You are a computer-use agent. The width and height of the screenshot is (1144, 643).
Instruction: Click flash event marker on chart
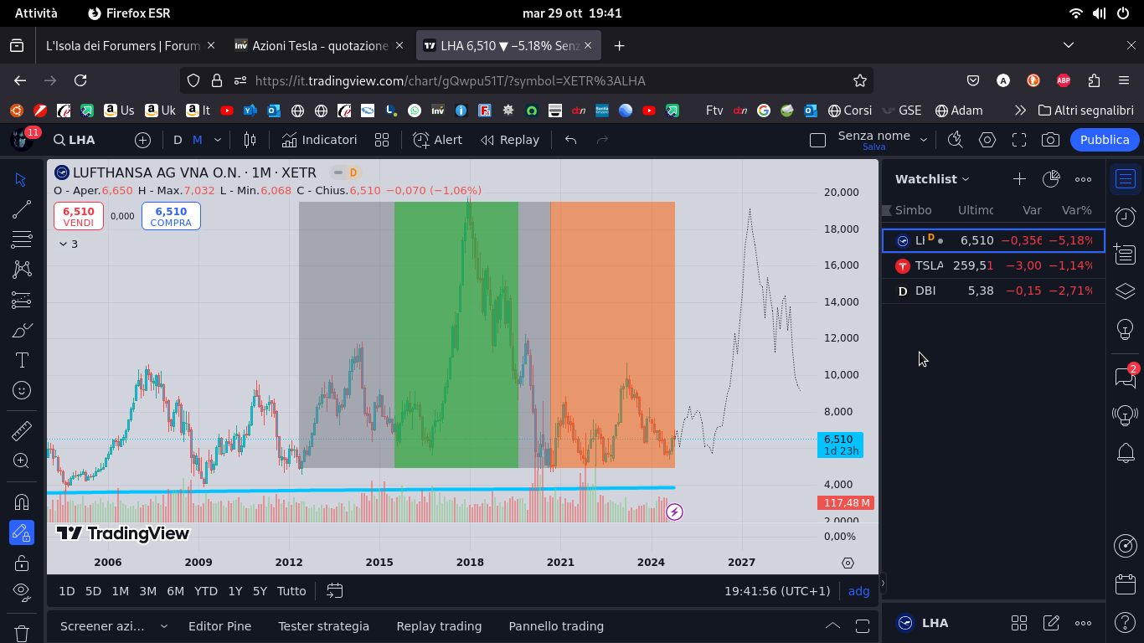click(674, 512)
